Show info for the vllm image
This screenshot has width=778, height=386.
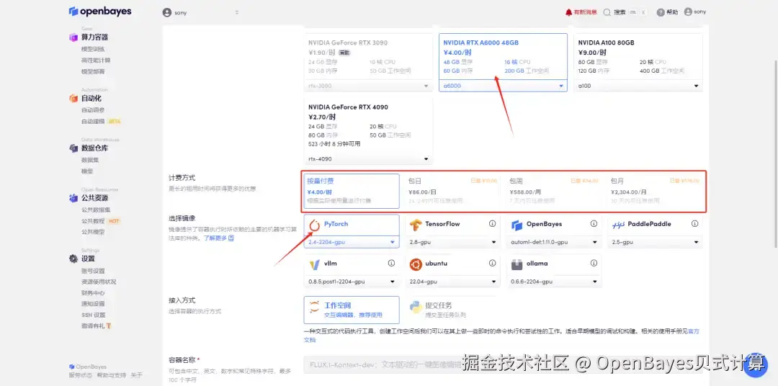click(391, 263)
